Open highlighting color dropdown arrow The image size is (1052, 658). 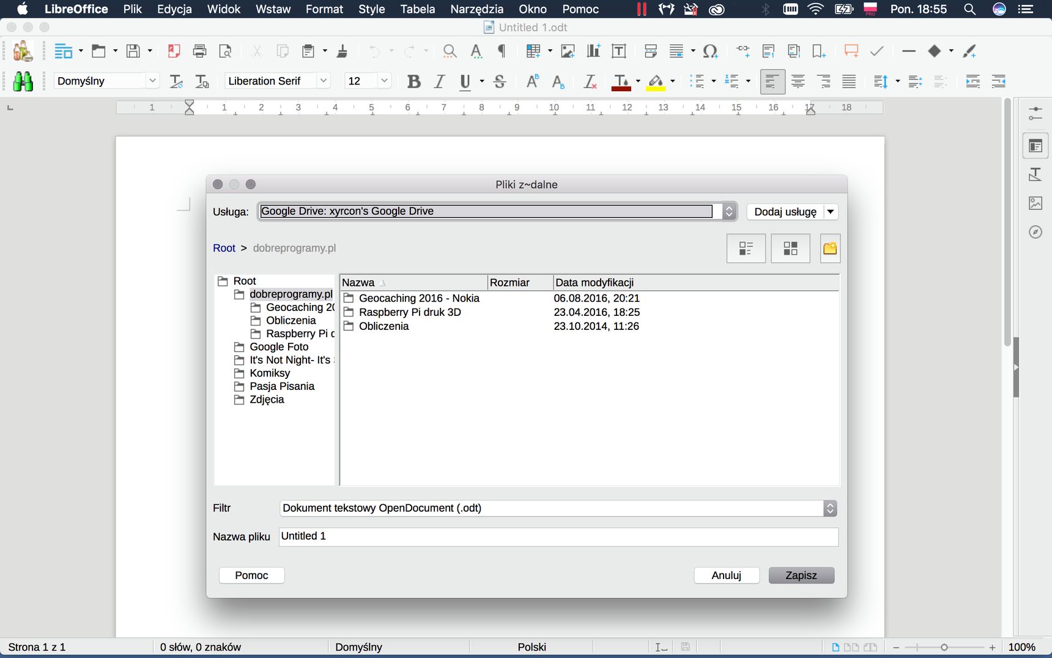672,81
